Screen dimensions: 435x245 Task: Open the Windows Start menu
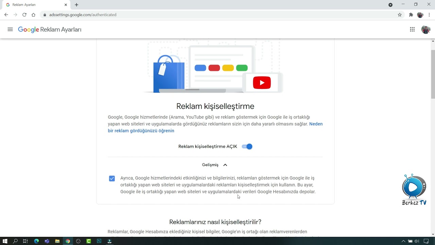coord(5,241)
